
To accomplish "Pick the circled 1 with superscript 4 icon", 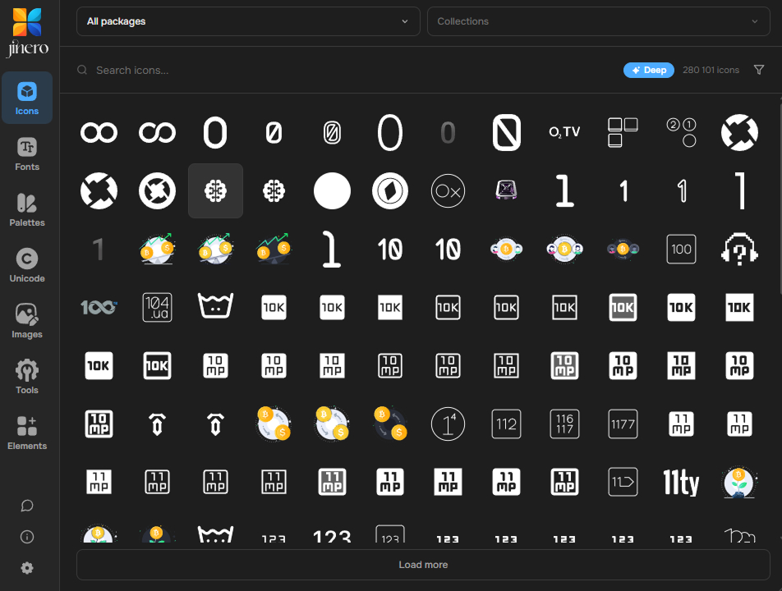I will coord(448,424).
